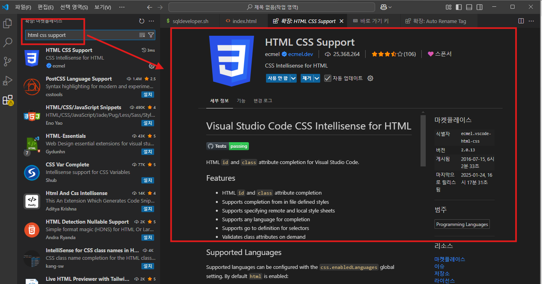Open the customize layout icon

[449, 7]
